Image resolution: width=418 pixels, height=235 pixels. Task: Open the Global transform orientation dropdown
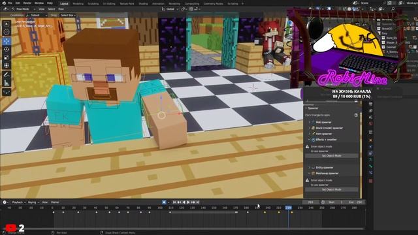pos(170,9)
